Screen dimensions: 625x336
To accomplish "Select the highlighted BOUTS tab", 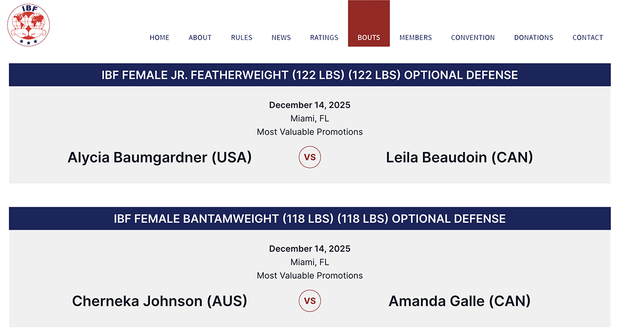I will pyautogui.click(x=369, y=37).
